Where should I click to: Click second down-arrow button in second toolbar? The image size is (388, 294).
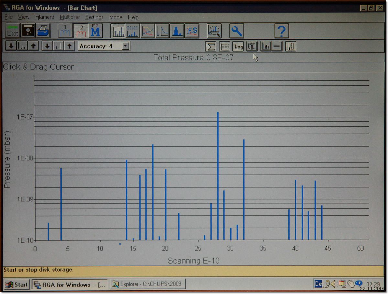[48, 46]
